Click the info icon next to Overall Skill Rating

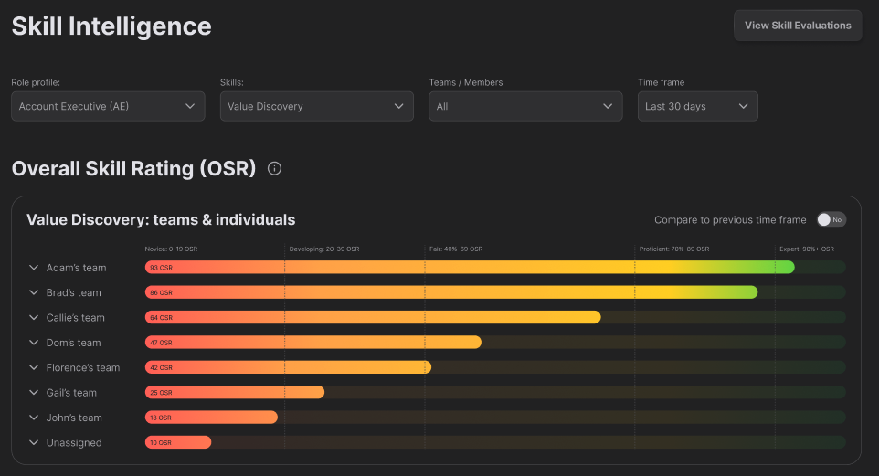pos(274,168)
